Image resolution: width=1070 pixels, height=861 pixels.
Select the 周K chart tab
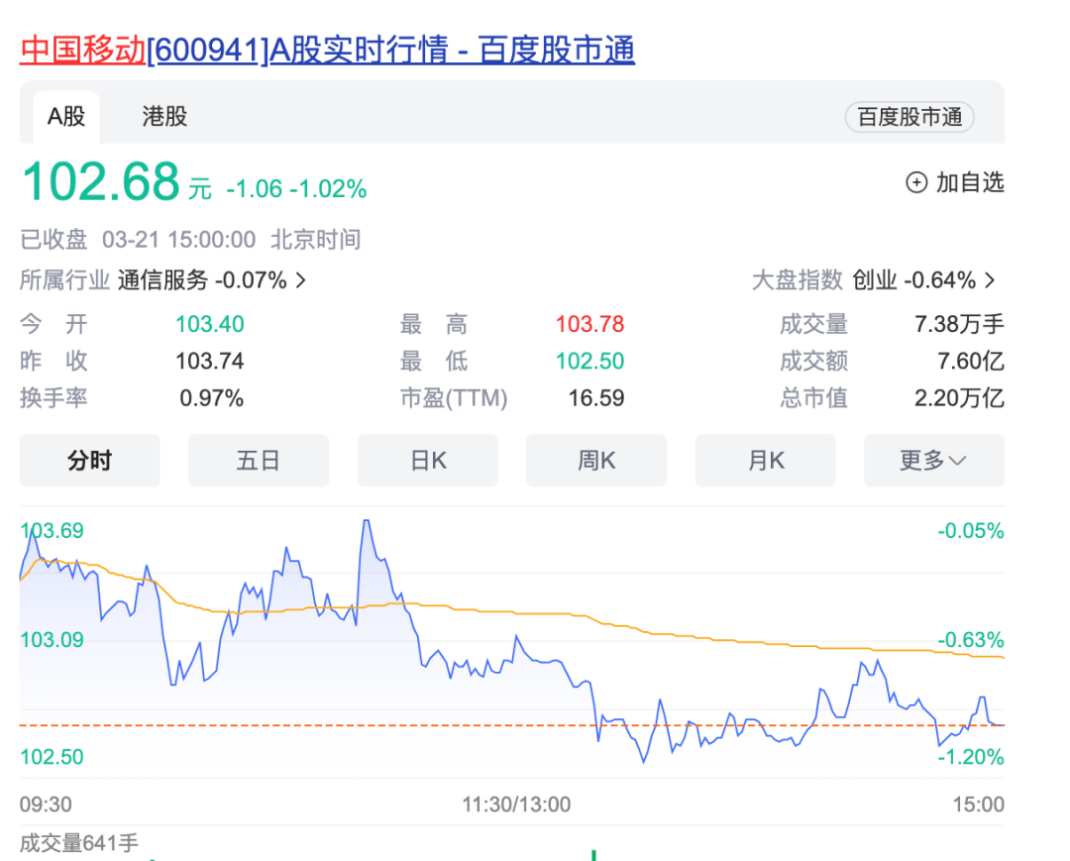tap(596, 461)
